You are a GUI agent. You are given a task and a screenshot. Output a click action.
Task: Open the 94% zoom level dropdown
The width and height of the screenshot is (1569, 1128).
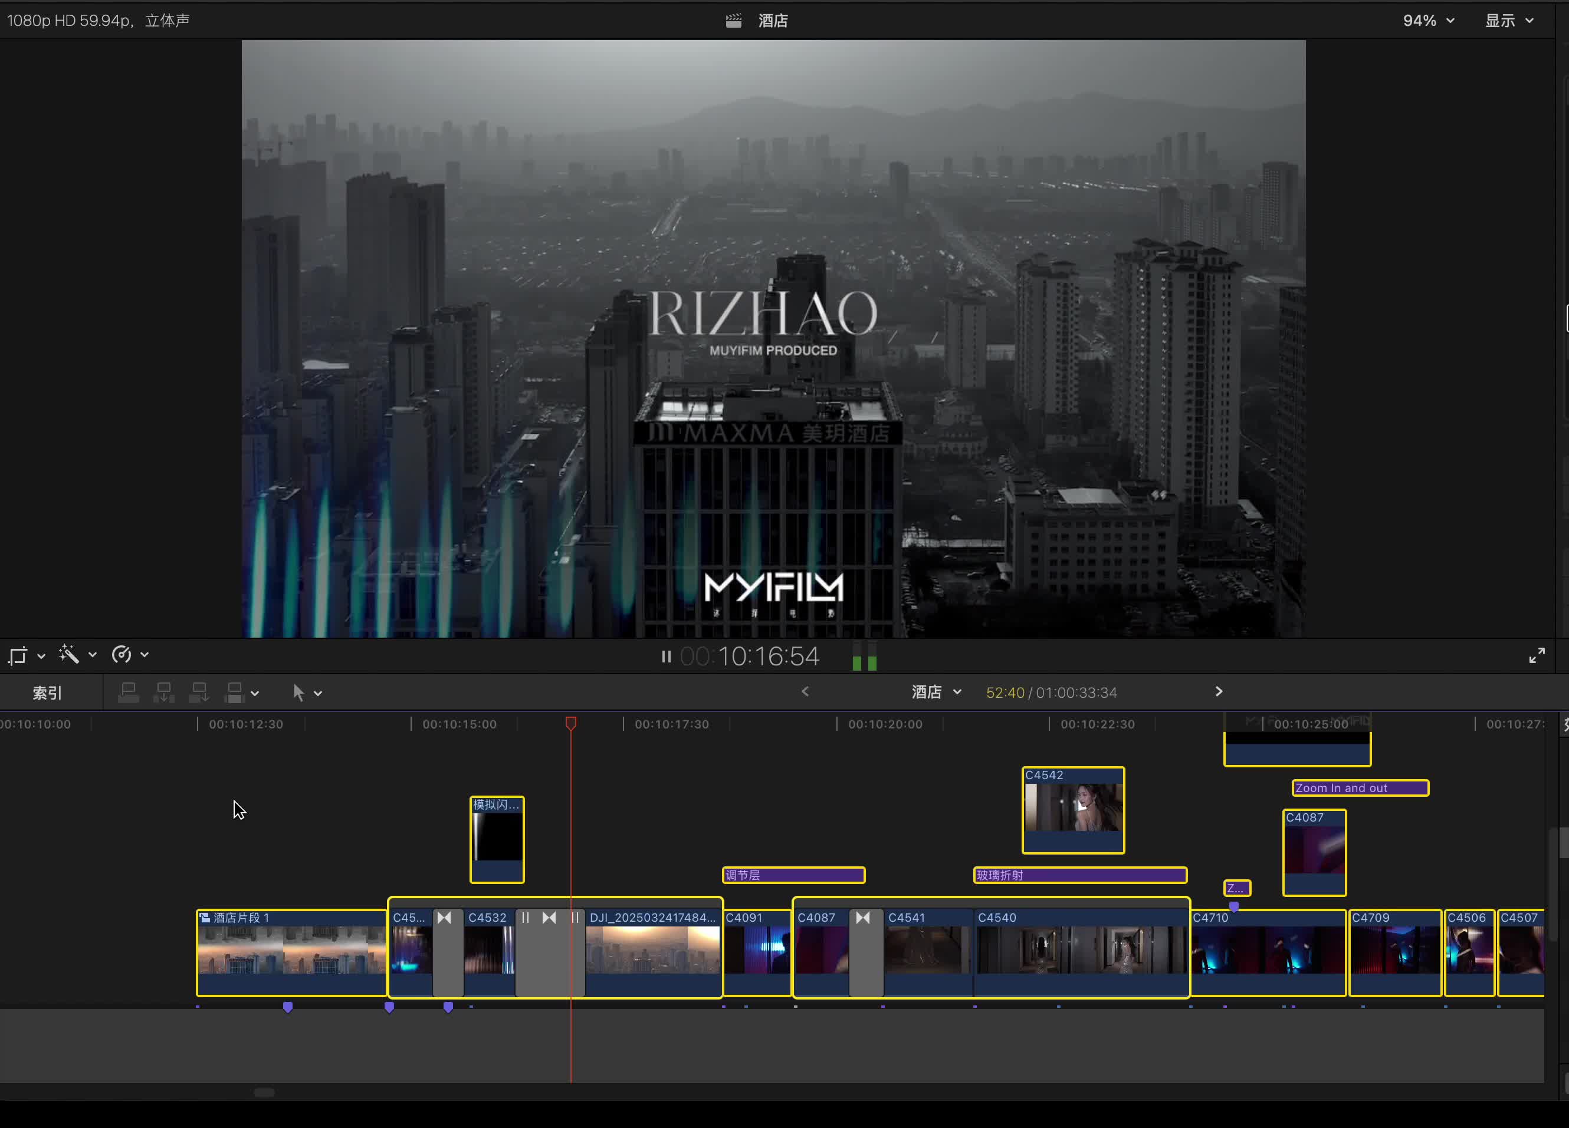coord(1428,21)
